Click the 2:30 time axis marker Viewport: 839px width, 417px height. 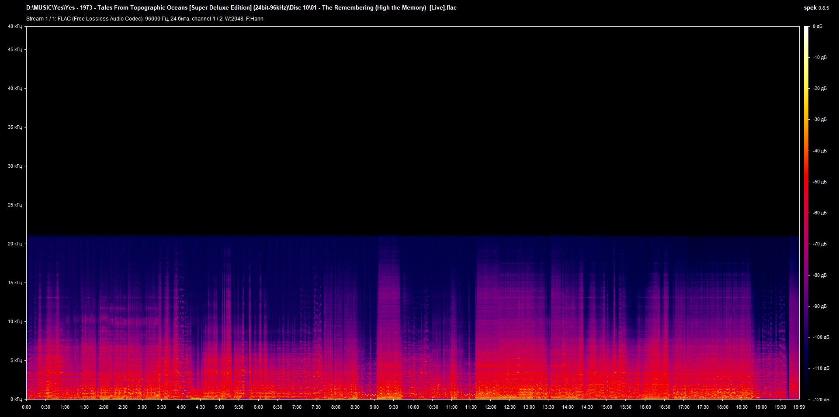pyautogui.click(x=123, y=407)
